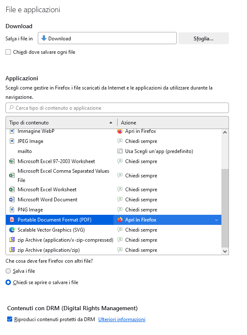Click the Excel 97-2003 Worksheet icon
This screenshot has width=247, height=335.
pos(12,161)
